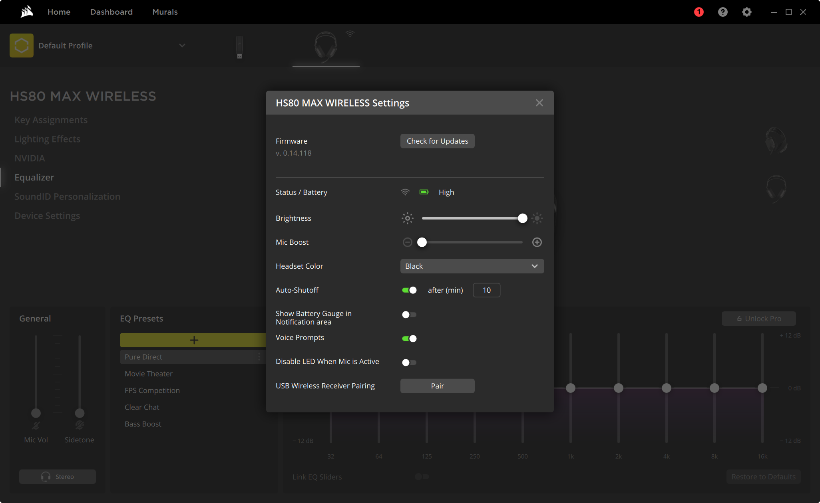Click the Mic Vol slider handle
Image resolution: width=820 pixels, height=503 pixels.
pyautogui.click(x=36, y=413)
